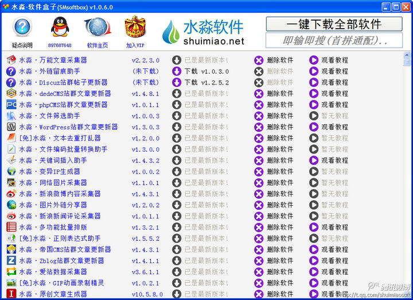Click 下载 v1.0.3.0 link

pyautogui.click(x=206, y=71)
